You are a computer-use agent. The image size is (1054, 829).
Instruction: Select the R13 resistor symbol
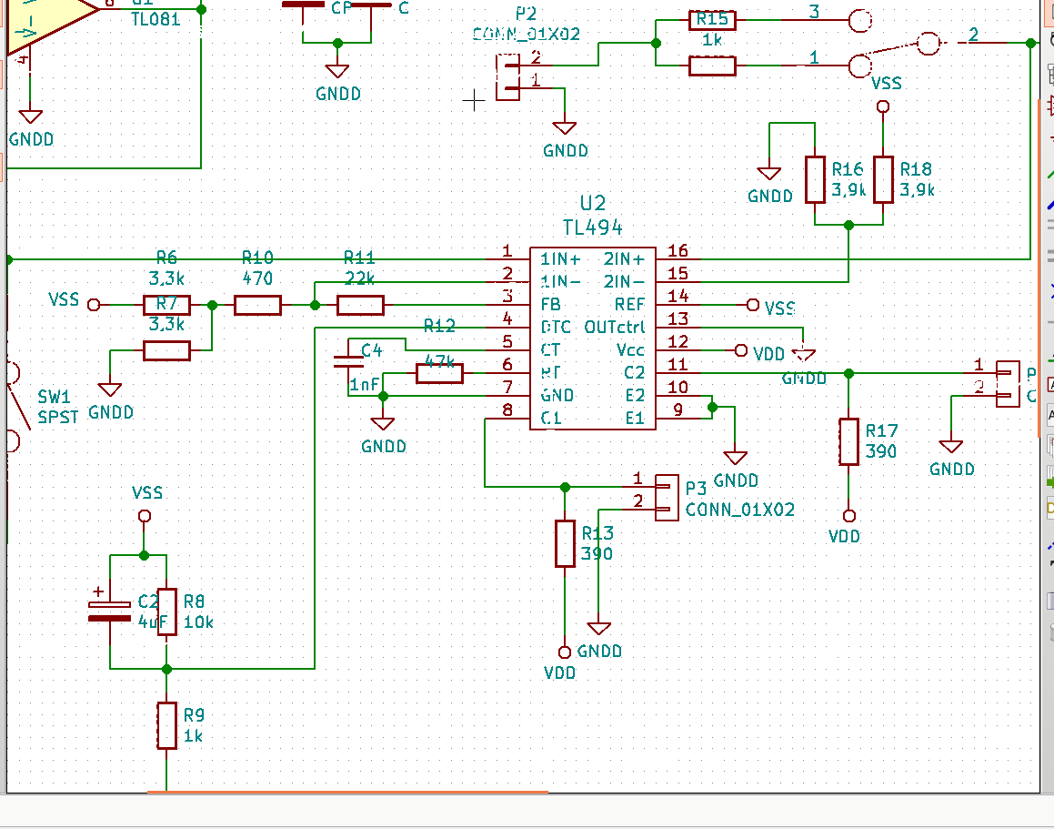click(566, 543)
